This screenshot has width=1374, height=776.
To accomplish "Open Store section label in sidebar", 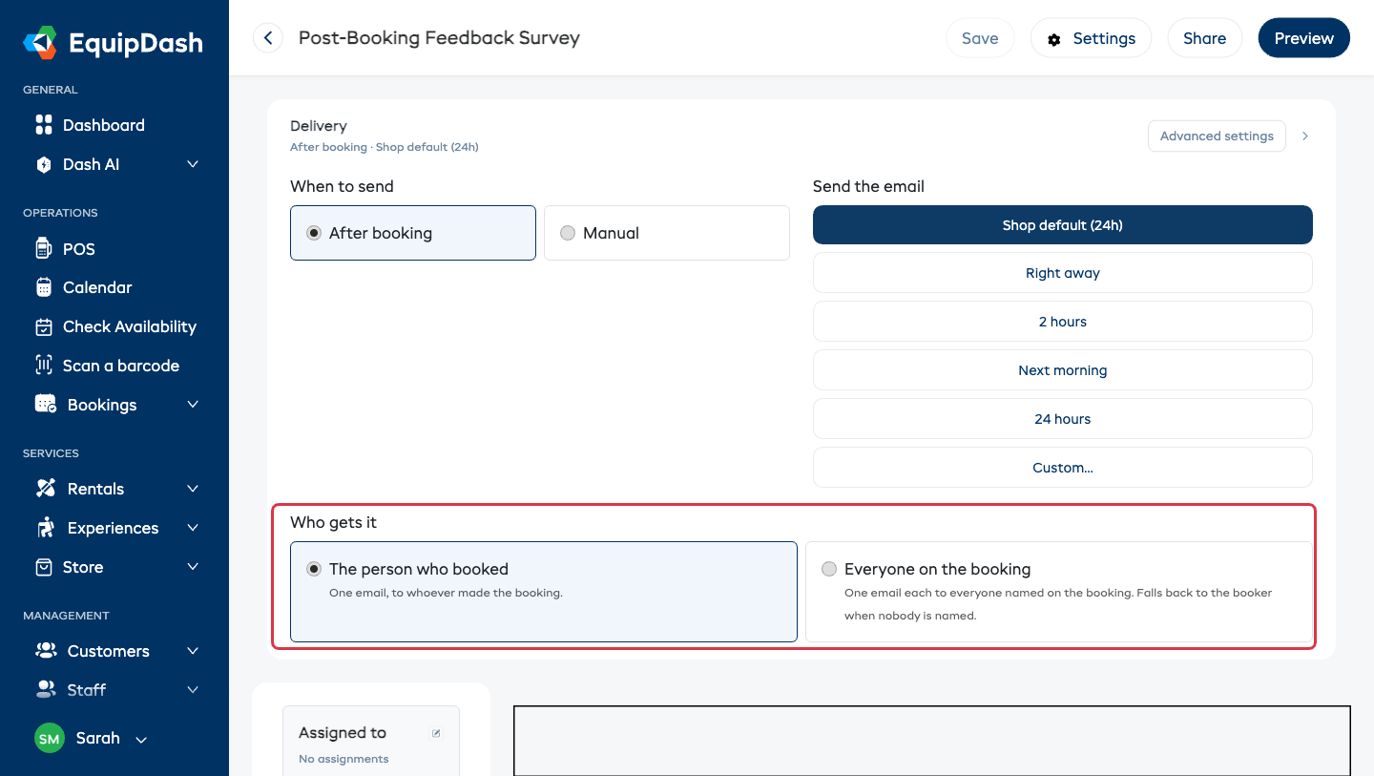I will click(83, 567).
